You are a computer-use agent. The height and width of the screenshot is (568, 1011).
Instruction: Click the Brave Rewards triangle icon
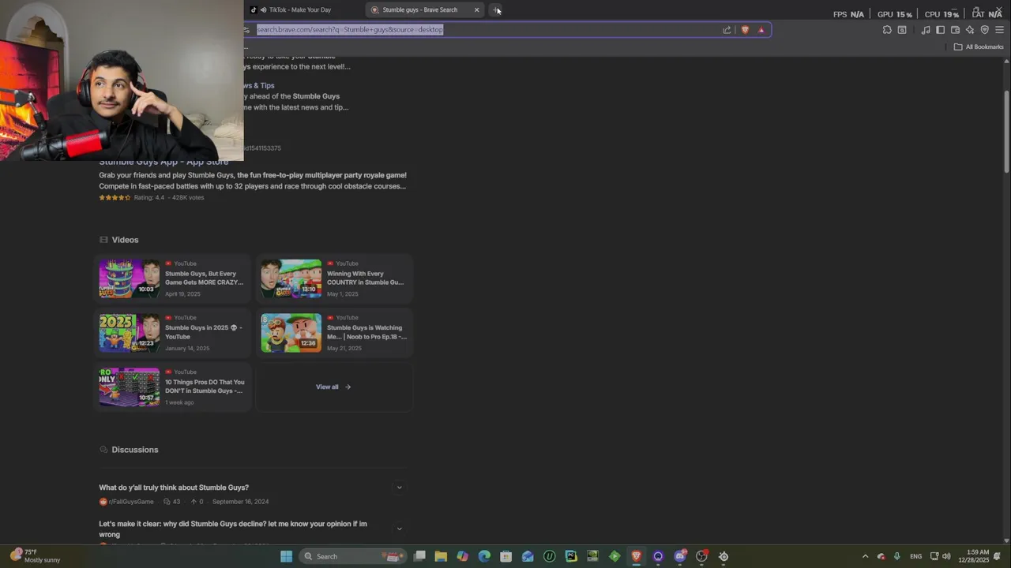pyautogui.click(x=761, y=30)
